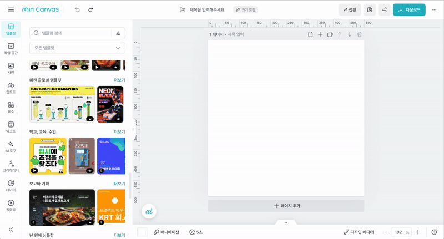The height and width of the screenshot is (239, 444).
Task: Open the AI assistant floating button
Action: 149,211
